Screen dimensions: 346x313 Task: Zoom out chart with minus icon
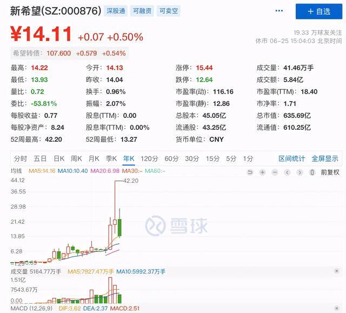pos(275,172)
